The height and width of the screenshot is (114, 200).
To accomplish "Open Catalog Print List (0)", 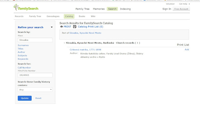I will tap(90, 27).
